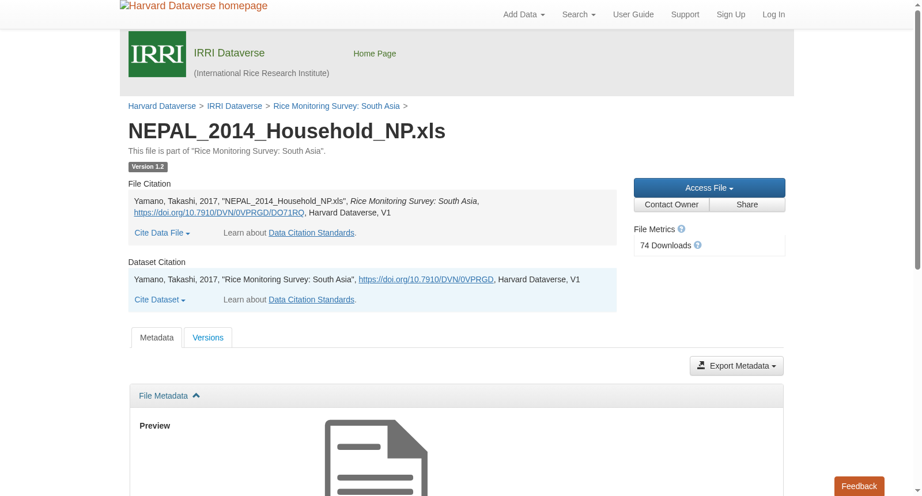Click Log In in the navbar
This screenshot has height=496, width=922.
point(773,14)
